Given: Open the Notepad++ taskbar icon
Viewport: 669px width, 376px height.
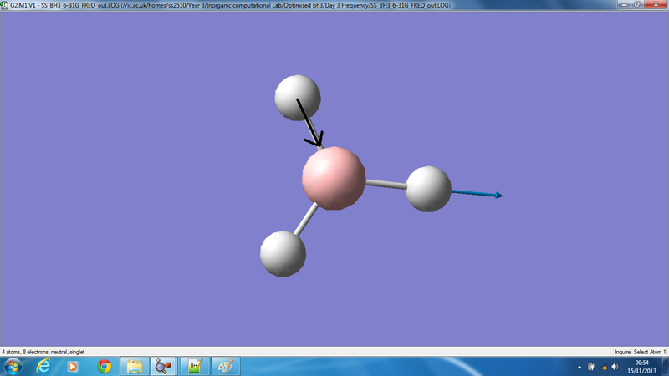Looking at the screenshot, I should [195, 367].
